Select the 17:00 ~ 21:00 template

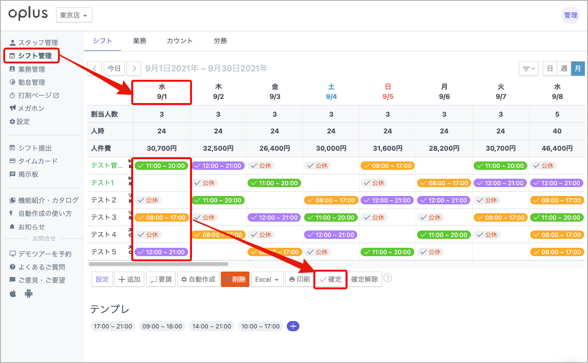(x=113, y=326)
